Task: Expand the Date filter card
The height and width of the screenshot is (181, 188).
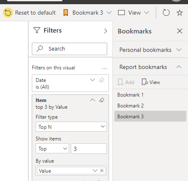Action: point(93,80)
